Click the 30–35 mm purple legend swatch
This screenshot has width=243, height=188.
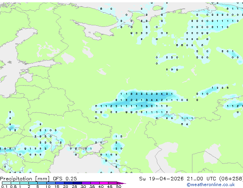tap(86, 183)
